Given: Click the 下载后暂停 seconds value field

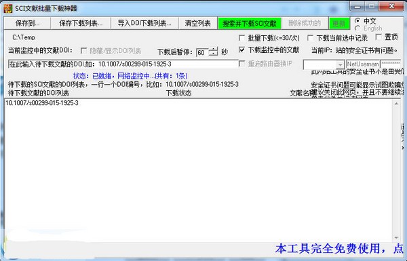Looking at the screenshot, I should [x=202, y=52].
